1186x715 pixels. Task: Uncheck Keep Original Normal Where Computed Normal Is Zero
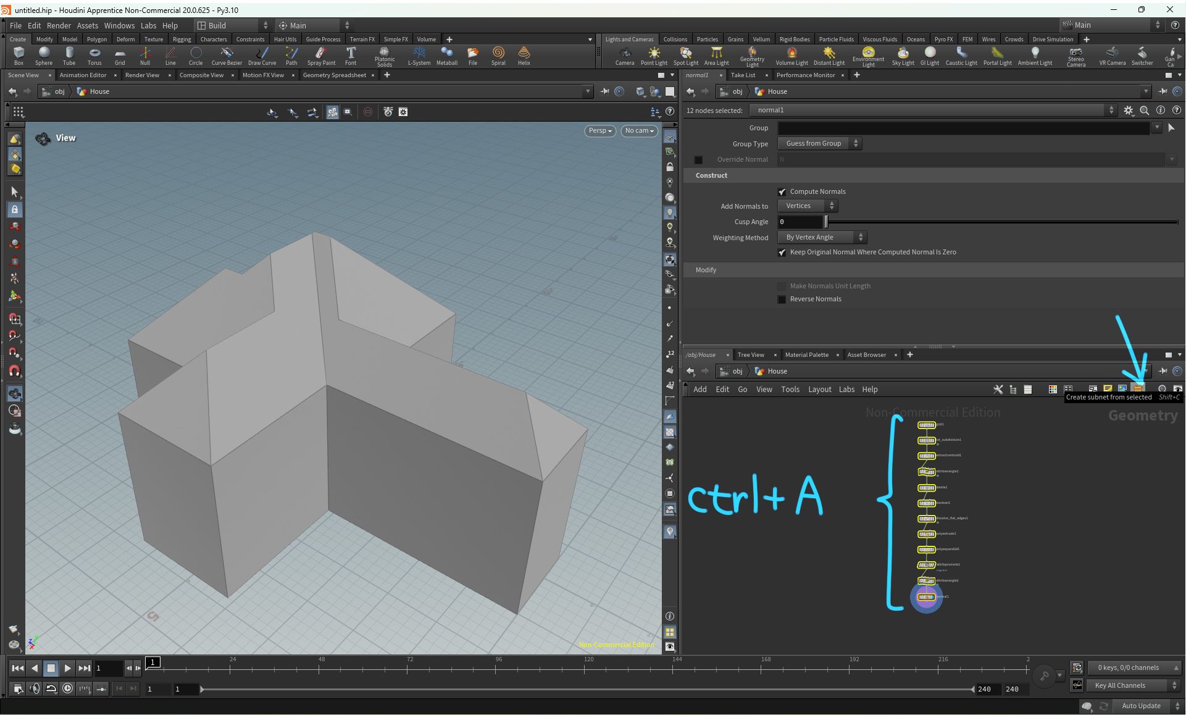click(782, 252)
